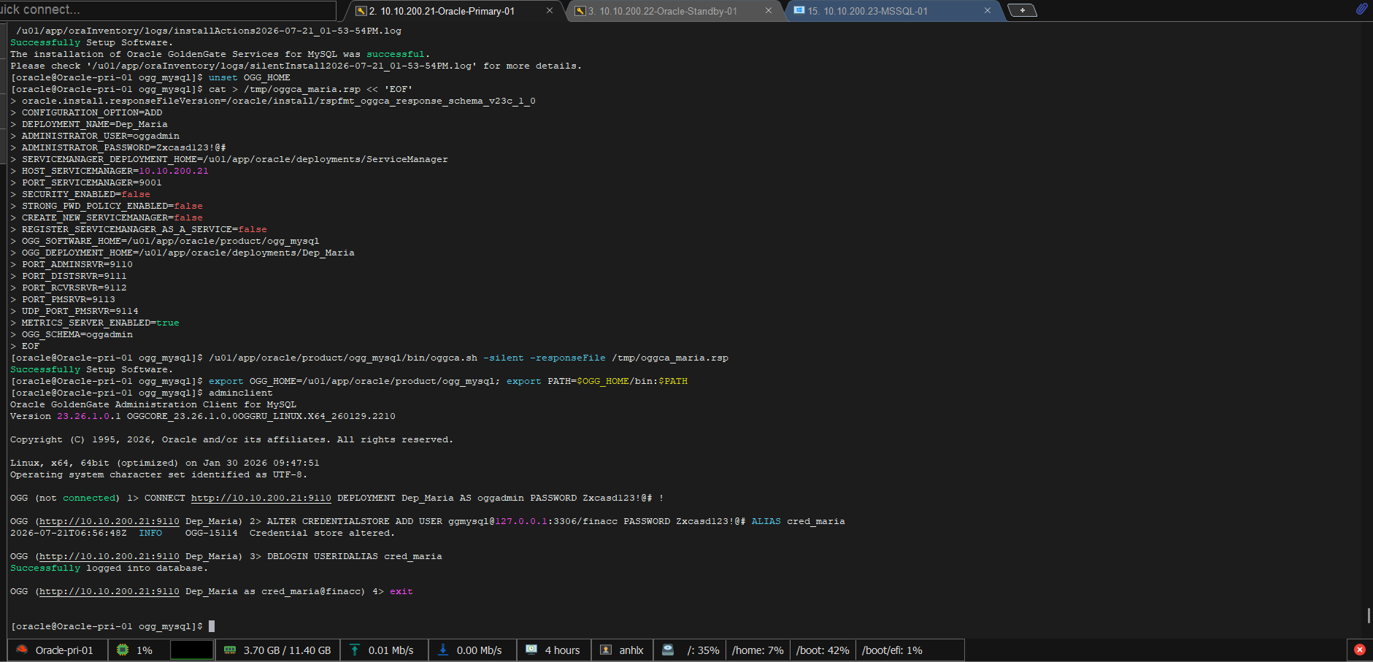The image size is (1373, 662).
Task: Click the "/boot: 42%" disk usage entry
Action: 823,650
